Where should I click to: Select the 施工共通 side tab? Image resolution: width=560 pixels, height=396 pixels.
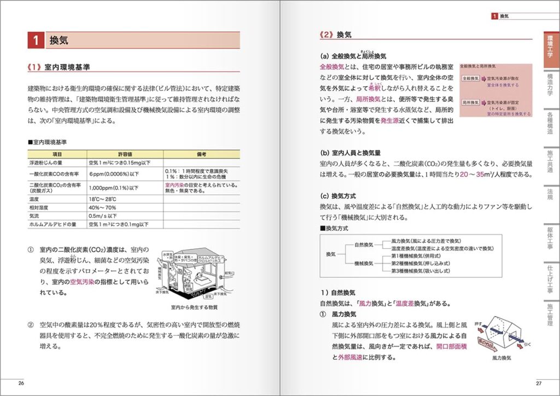tap(551, 161)
